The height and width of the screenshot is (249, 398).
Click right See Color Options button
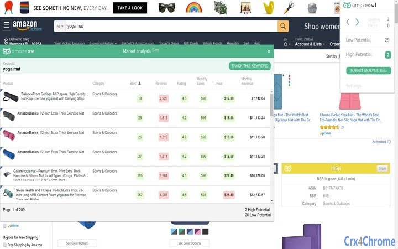[x=190, y=243]
